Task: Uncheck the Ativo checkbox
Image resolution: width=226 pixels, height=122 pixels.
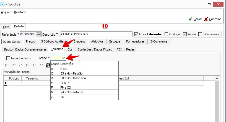Action: click(x=136, y=34)
